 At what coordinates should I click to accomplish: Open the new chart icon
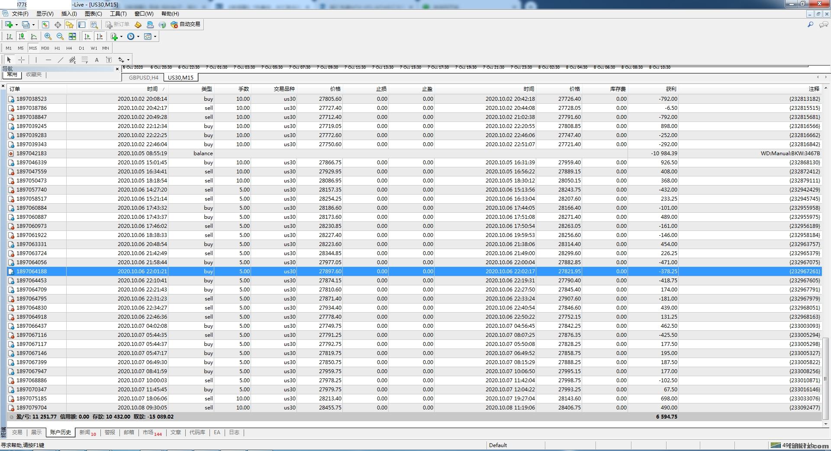click(x=9, y=25)
